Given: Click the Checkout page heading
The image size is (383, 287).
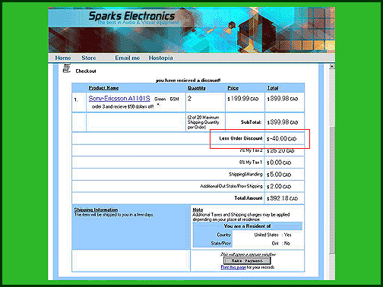Looking at the screenshot, I should point(86,71).
